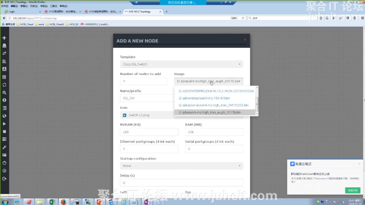Screen dimensions: 365x205
Task: Open the Template dropdown Cisco IOL Switch
Action: tap(182, 64)
